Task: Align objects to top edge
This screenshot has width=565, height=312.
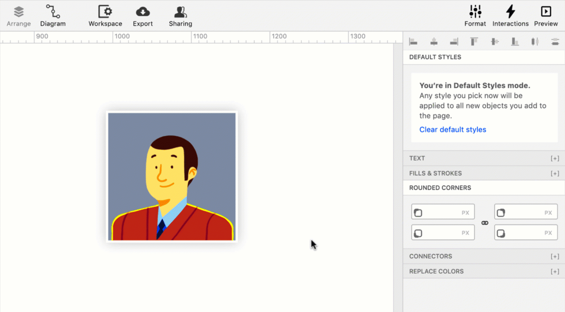Action: point(474,42)
